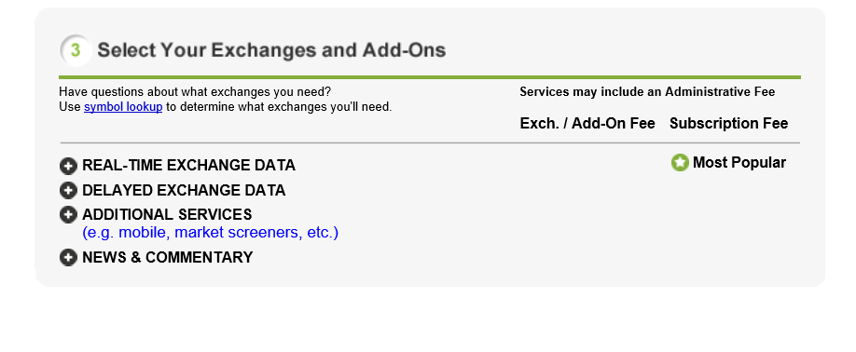
Task: Expand the ADDITIONAL SERVICES section label
Action: [167, 214]
